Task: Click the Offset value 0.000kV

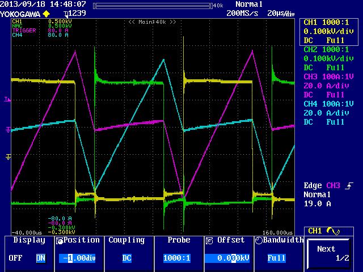Action: tap(227, 258)
